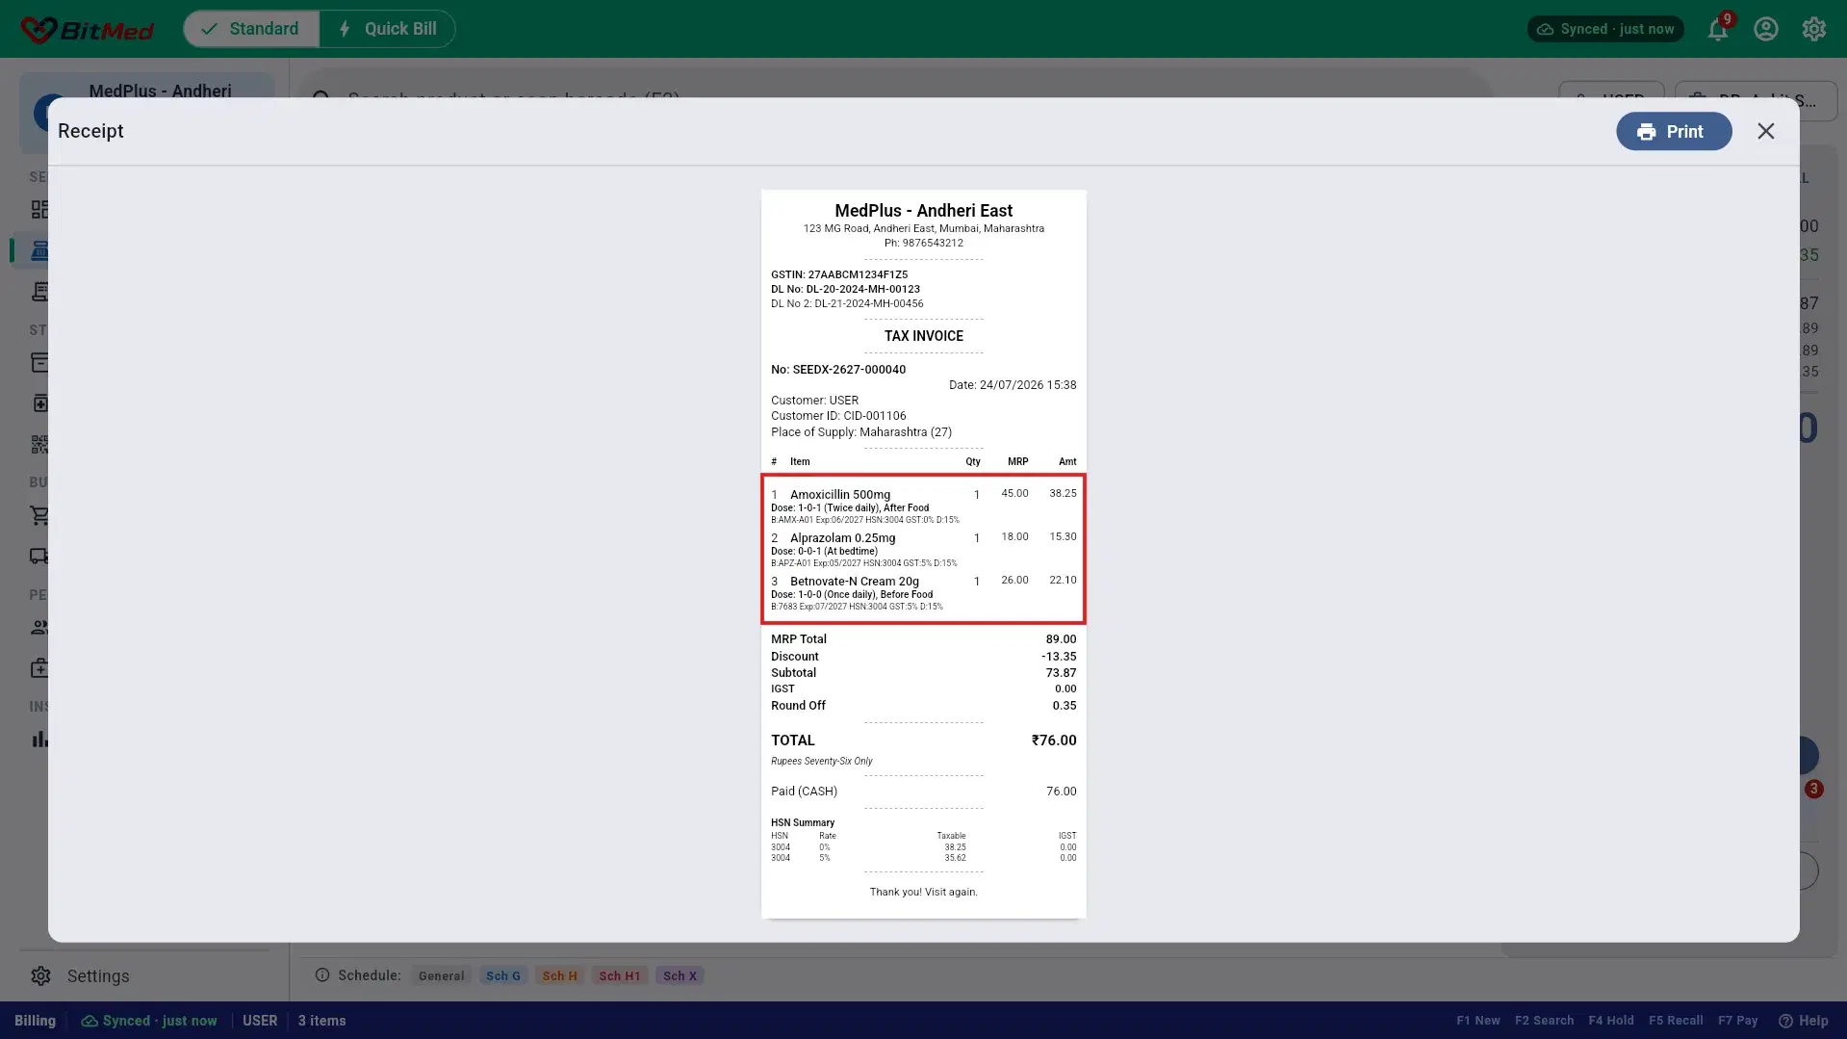
Task: Click the F4 Hold shortcut
Action: pos(1611,1021)
